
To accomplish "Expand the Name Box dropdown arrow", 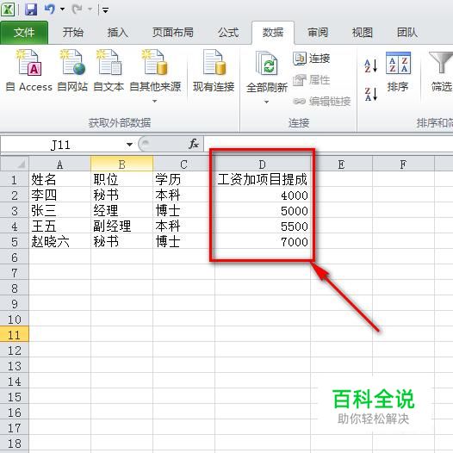I will [129, 145].
